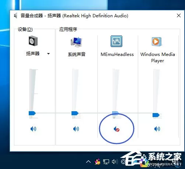185x169 pixels.
Task: Click the 扬声器 speaker device icon
Action: pyautogui.click(x=33, y=41)
